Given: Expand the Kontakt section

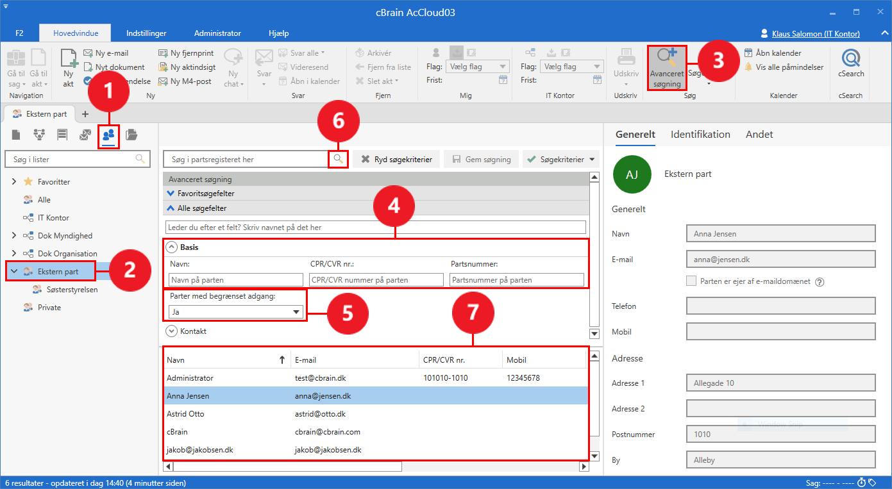Looking at the screenshot, I should click(171, 331).
